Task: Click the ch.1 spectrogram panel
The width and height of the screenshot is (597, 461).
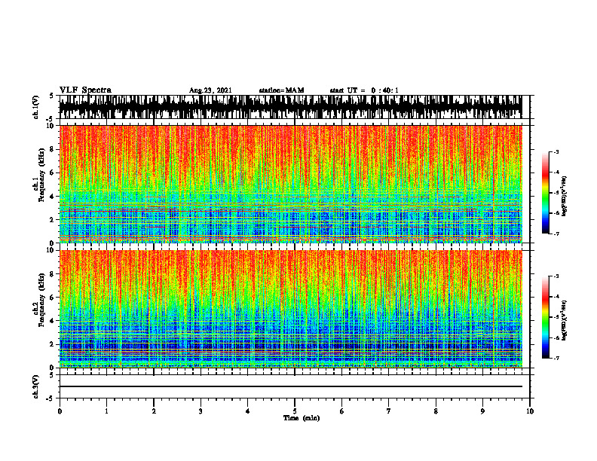Action: 291,184
